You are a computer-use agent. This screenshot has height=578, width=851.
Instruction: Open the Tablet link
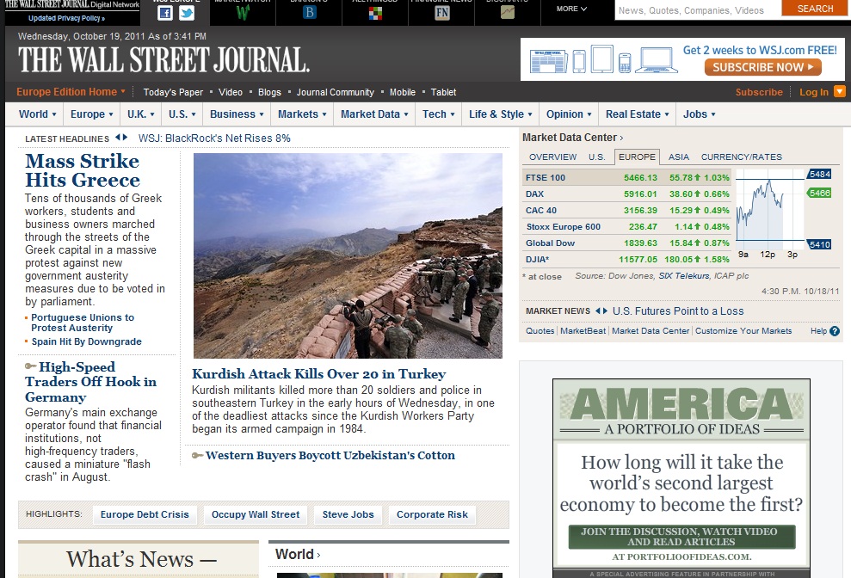443,92
